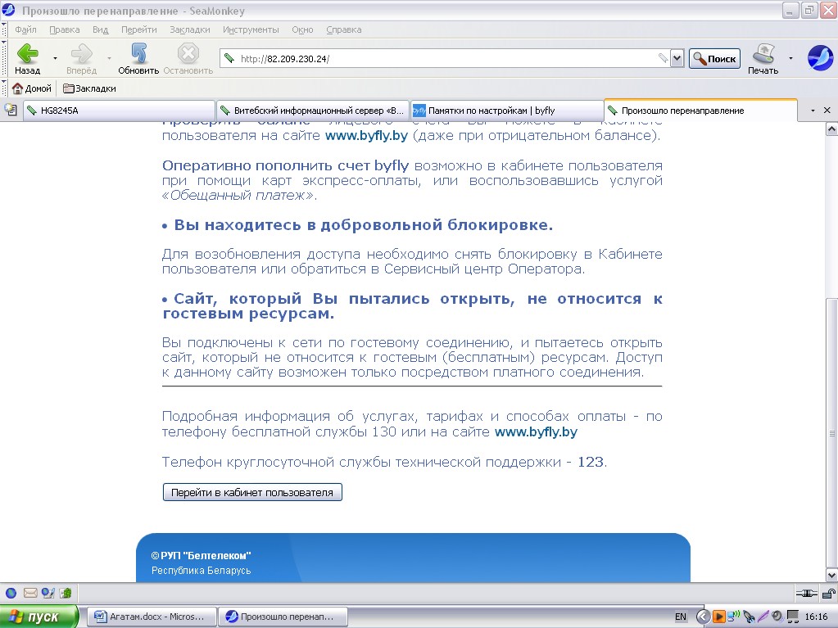Click the faded bookmark marker in the URL bar

[663, 57]
